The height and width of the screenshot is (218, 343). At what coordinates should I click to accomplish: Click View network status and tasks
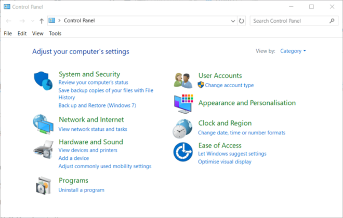click(93, 129)
